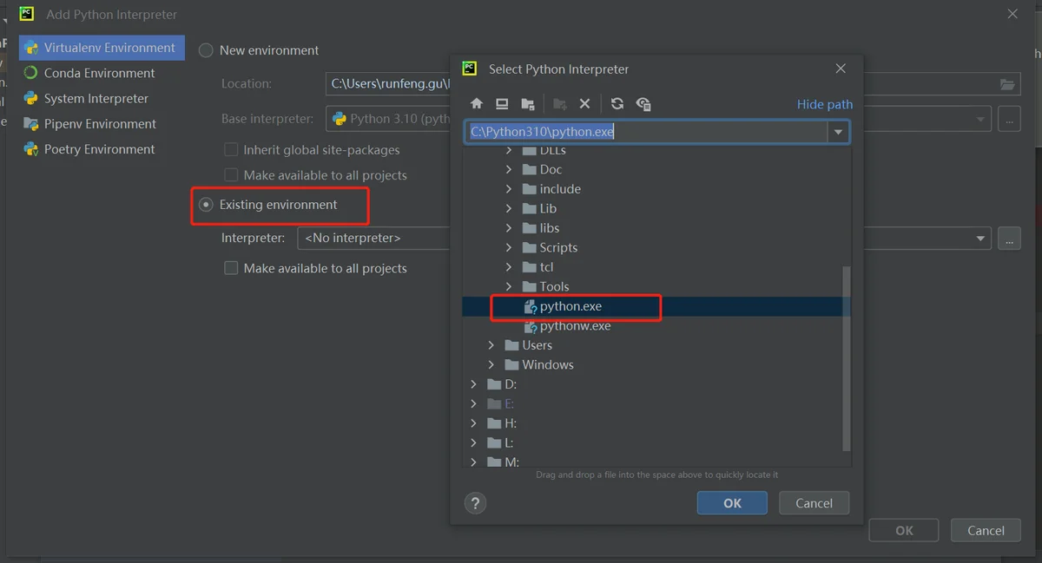
Task: Delete the selected file with the X icon
Action: pyautogui.click(x=584, y=104)
